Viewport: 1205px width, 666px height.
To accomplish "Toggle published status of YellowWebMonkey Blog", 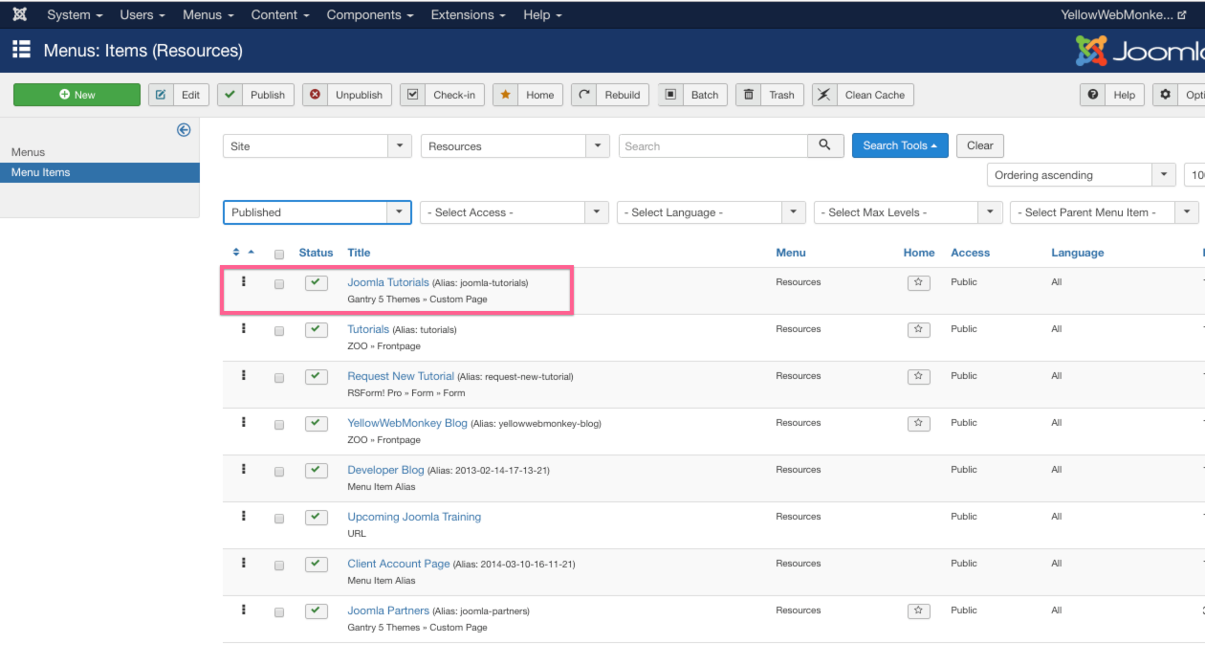I will click(x=317, y=424).
